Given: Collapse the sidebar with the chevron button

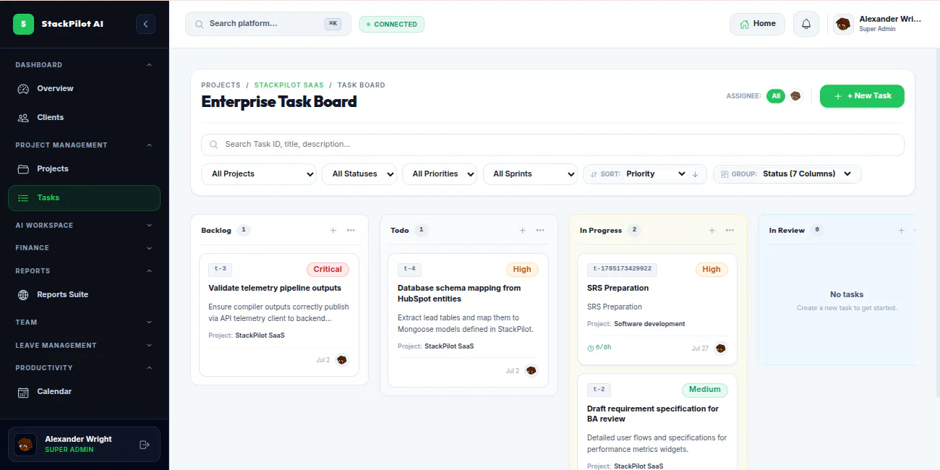Looking at the screenshot, I should (x=145, y=24).
